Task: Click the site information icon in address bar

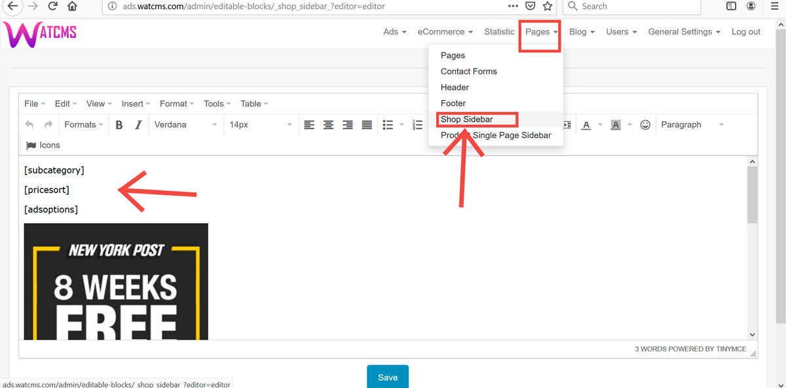Action: pos(112,7)
